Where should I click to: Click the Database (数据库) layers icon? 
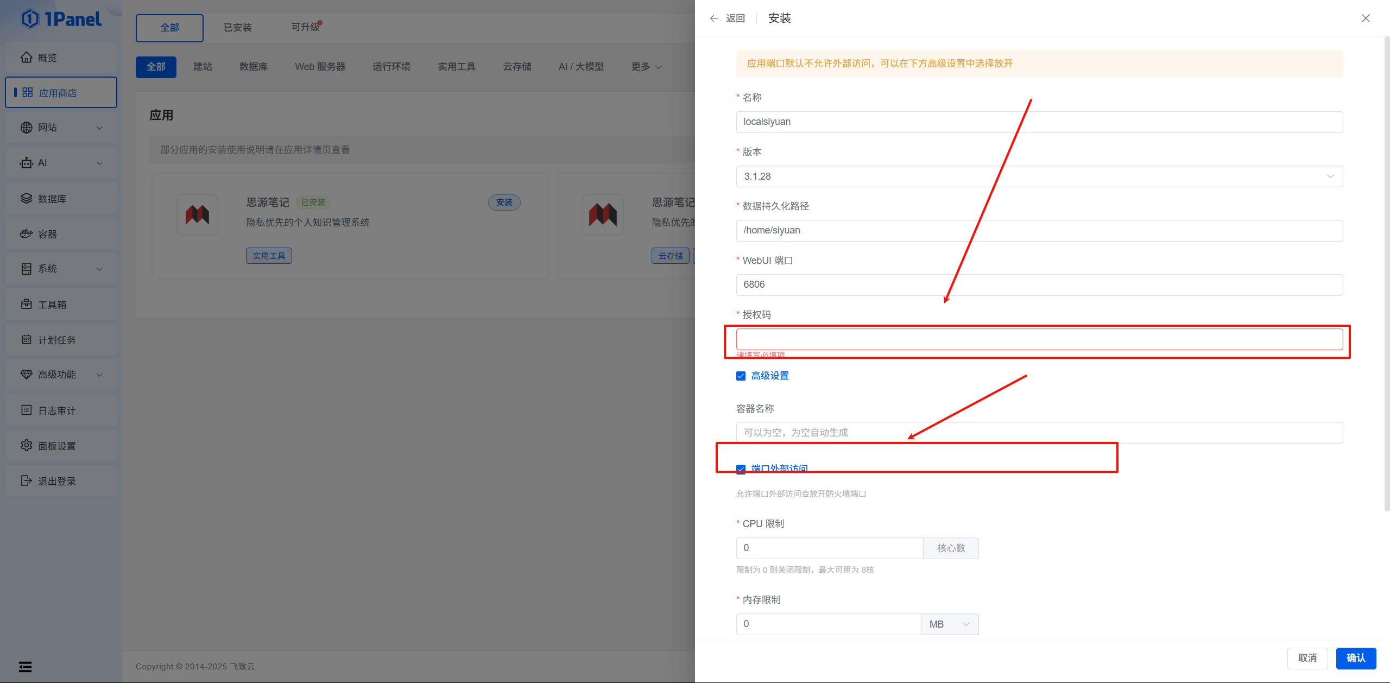point(26,199)
